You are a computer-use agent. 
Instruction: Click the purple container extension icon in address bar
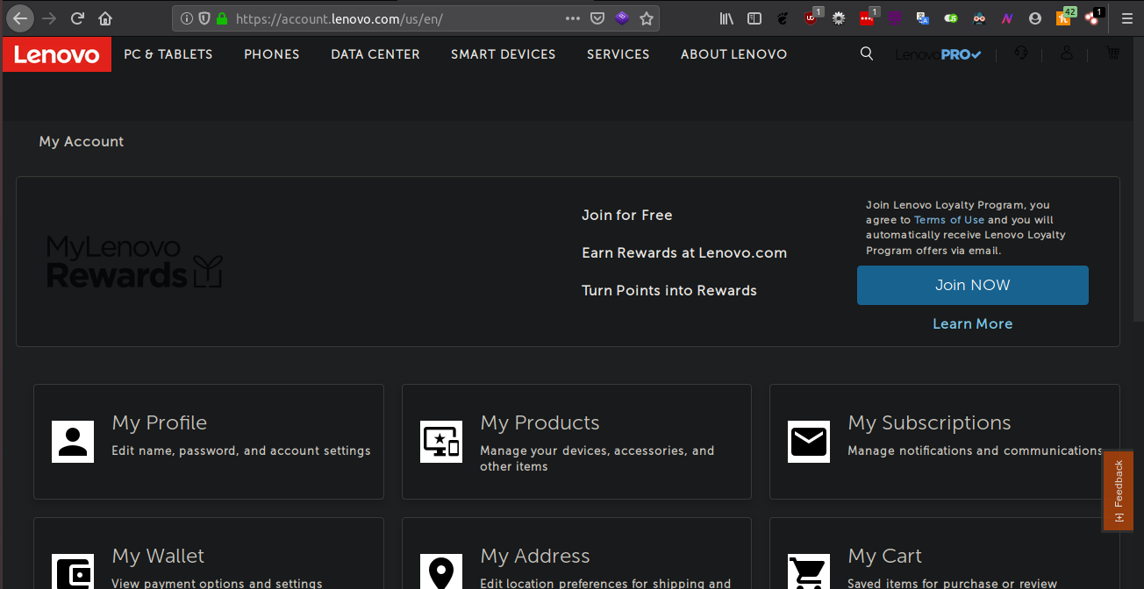tap(622, 18)
